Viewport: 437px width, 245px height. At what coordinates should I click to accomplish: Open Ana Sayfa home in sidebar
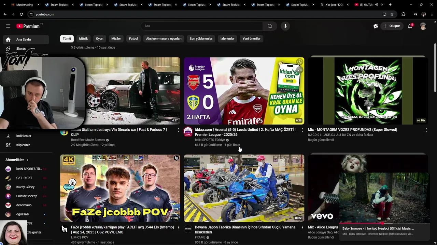[x=26, y=39]
